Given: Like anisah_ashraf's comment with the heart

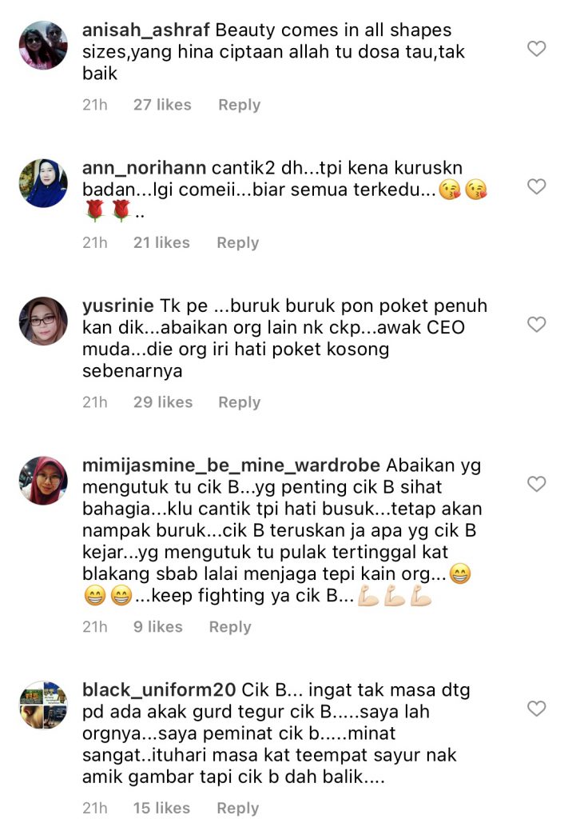Looking at the screenshot, I should coord(536,49).
